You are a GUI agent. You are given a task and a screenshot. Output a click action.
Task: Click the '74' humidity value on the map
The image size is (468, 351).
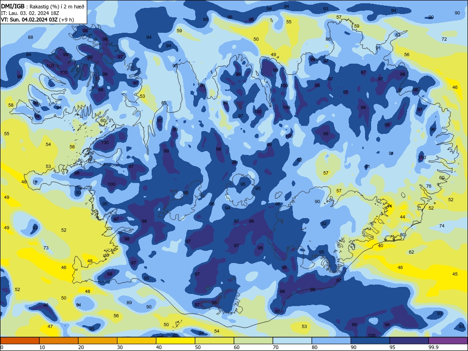tap(442, 226)
